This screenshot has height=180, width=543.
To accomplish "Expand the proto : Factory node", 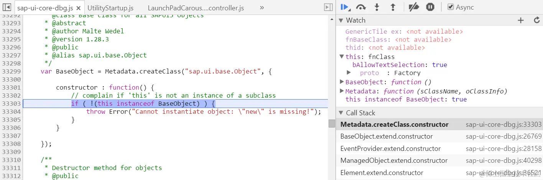I will [349, 72].
